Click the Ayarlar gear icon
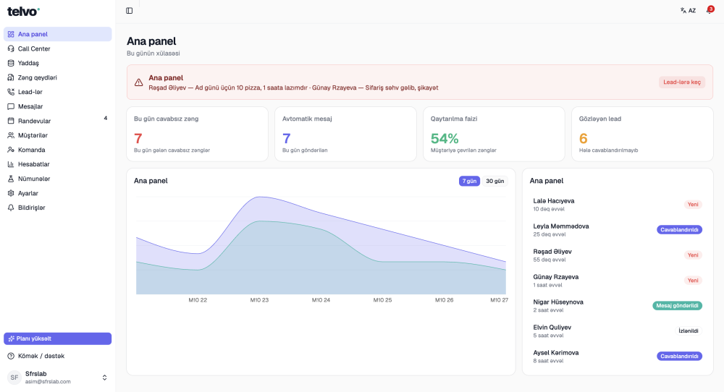 pyautogui.click(x=11, y=193)
